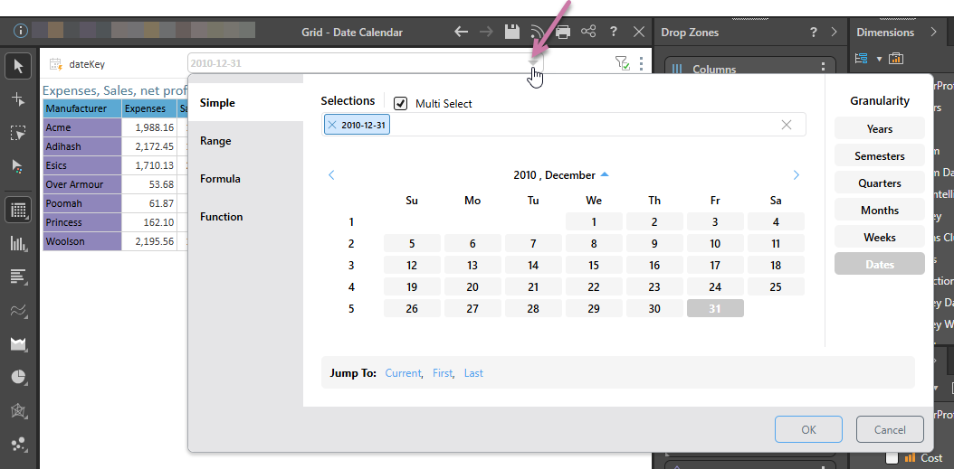Open the dateKey slicer dropdown arrow
This screenshot has height=469, width=954.
coord(534,63)
